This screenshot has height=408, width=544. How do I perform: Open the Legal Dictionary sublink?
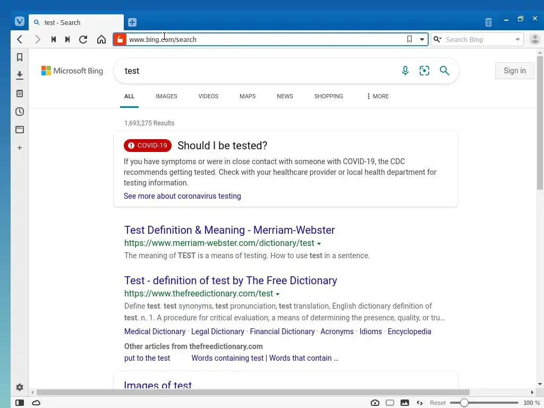[x=217, y=331]
